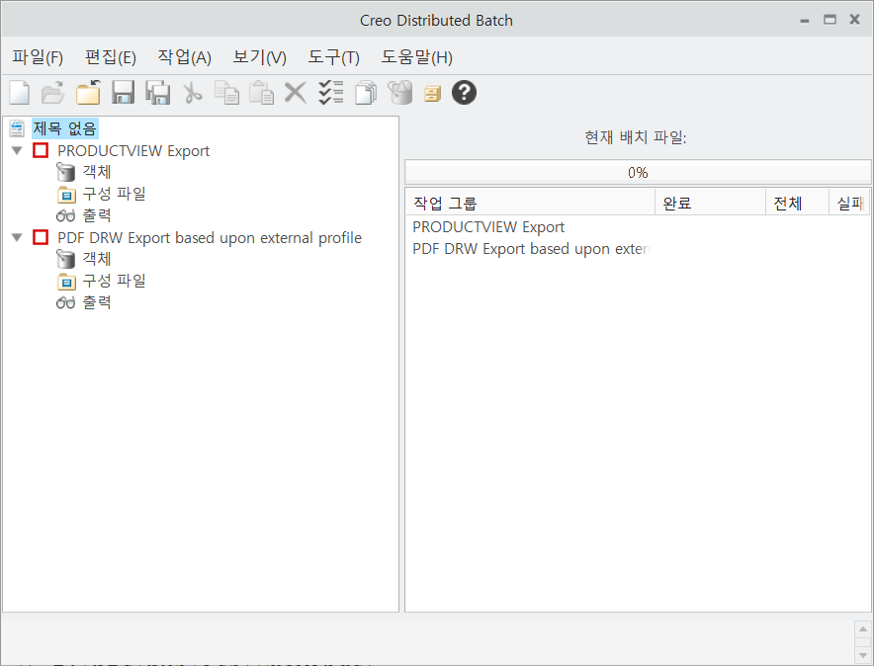Click the Save floppy disk icon
The height and width of the screenshot is (666, 874).
pos(123,93)
